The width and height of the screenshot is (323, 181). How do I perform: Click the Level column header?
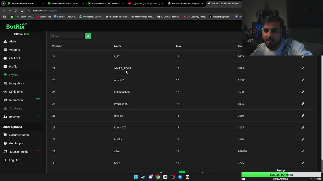pos(179,46)
